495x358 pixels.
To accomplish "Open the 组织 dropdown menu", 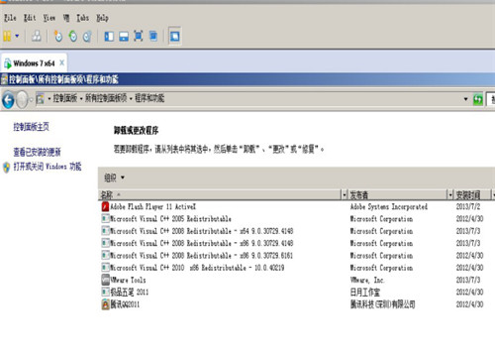I will [x=114, y=178].
